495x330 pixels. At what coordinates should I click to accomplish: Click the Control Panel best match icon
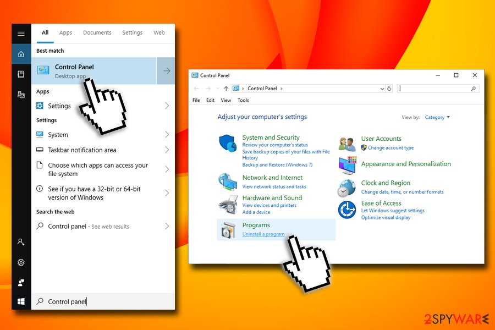(x=43, y=70)
